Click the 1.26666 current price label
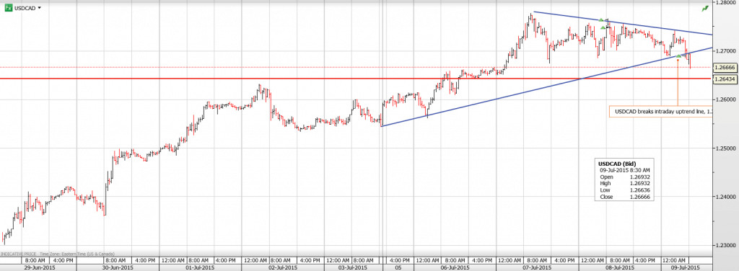Screen dimensions: 739x271 725,67
